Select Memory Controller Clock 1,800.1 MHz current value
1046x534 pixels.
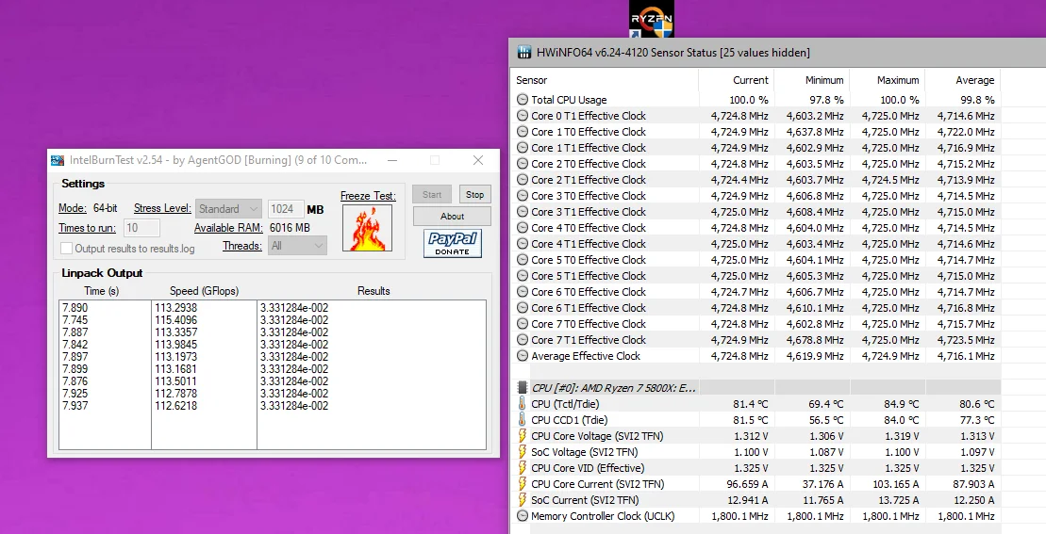(739, 516)
